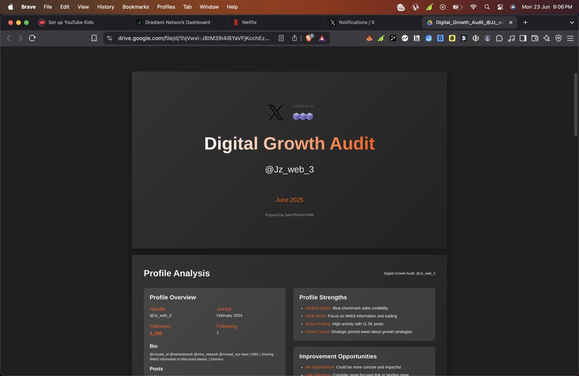Open the green bars extension in toolbar
This screenshot has height=376, width=579.
(x=381, y=38)
